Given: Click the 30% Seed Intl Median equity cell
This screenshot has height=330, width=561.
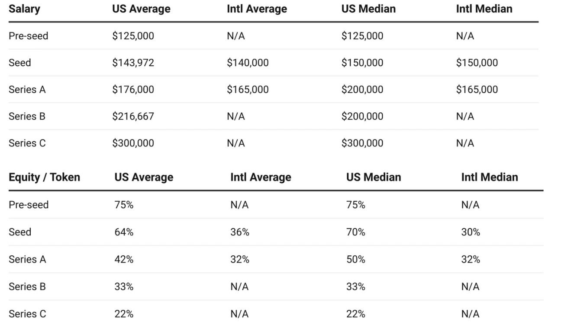Looking at the screenshot, I should point(471,232).
